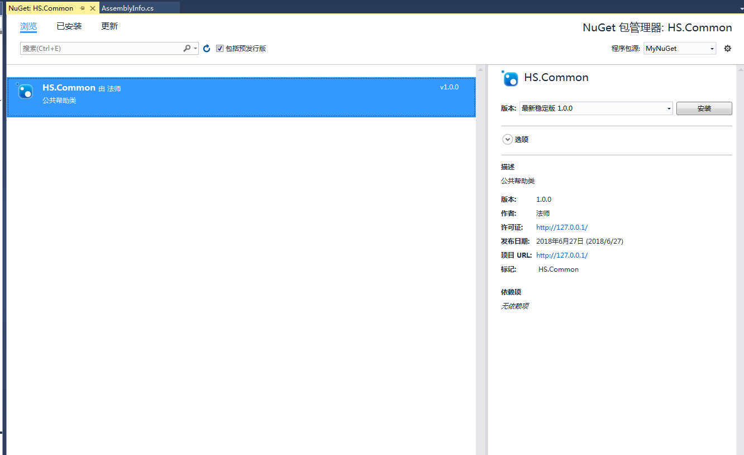Select the HS.Common package row

(x=241, y=97)
